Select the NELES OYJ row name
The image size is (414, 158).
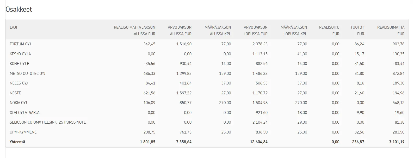click(19, 83)
